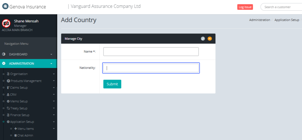Collapse the Administration section arrow
This screenshot has height=140, width=302.
tap(51, 64)
